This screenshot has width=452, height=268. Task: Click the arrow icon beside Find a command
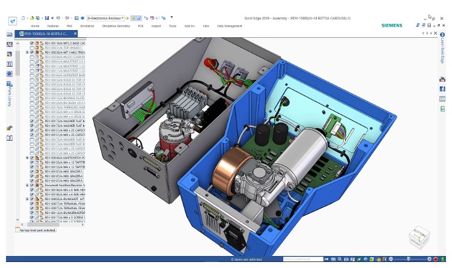(326, 260)
